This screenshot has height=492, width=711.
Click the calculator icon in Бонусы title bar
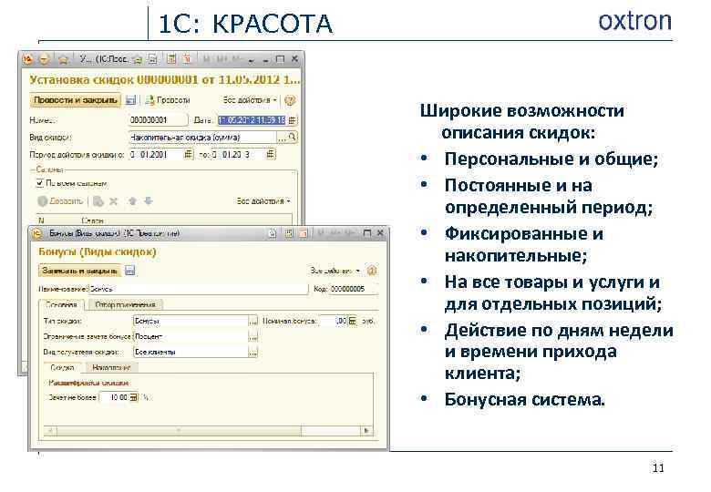288,233
